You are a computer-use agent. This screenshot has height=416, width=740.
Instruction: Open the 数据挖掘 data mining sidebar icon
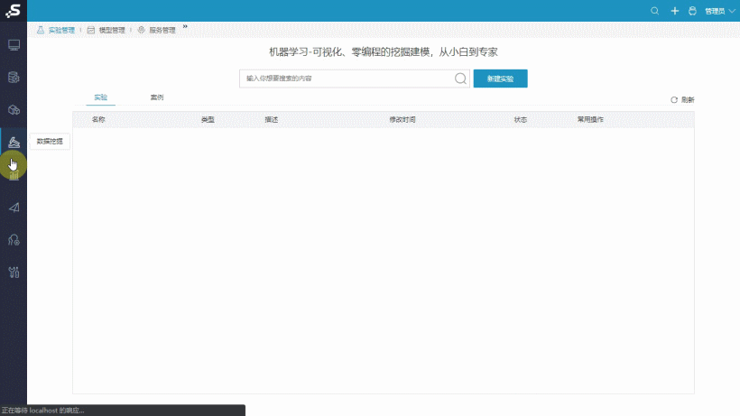click(14, 142)
